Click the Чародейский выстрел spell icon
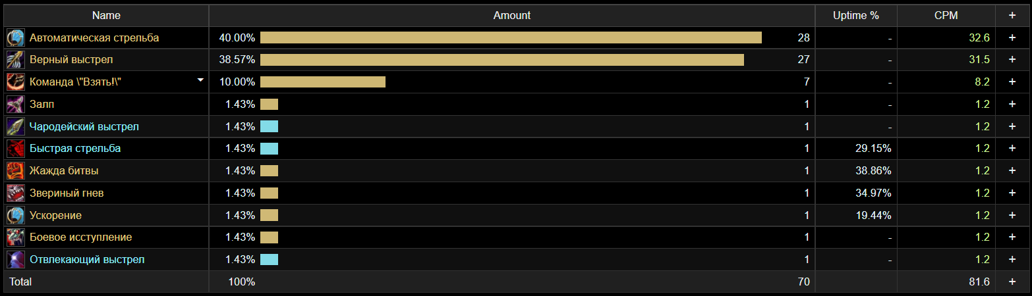This screenshot has width=1032, height=296. [x=15, y=126]
